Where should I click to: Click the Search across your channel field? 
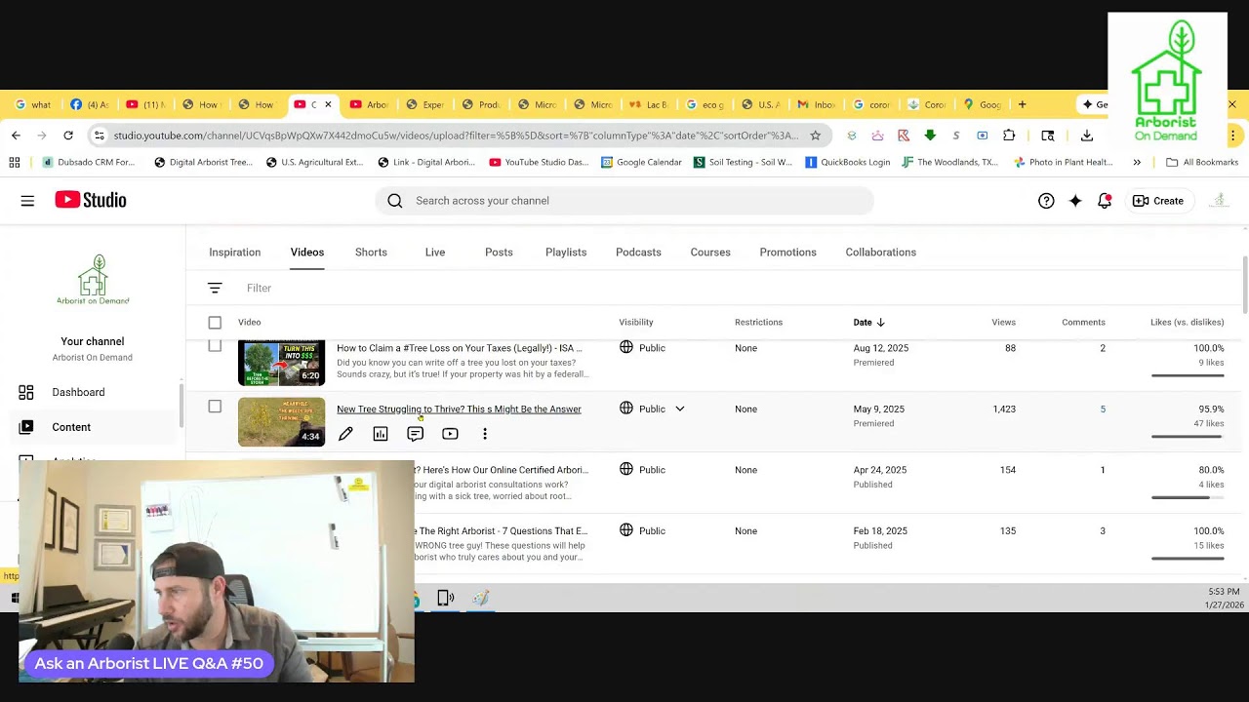coord(624,201)
